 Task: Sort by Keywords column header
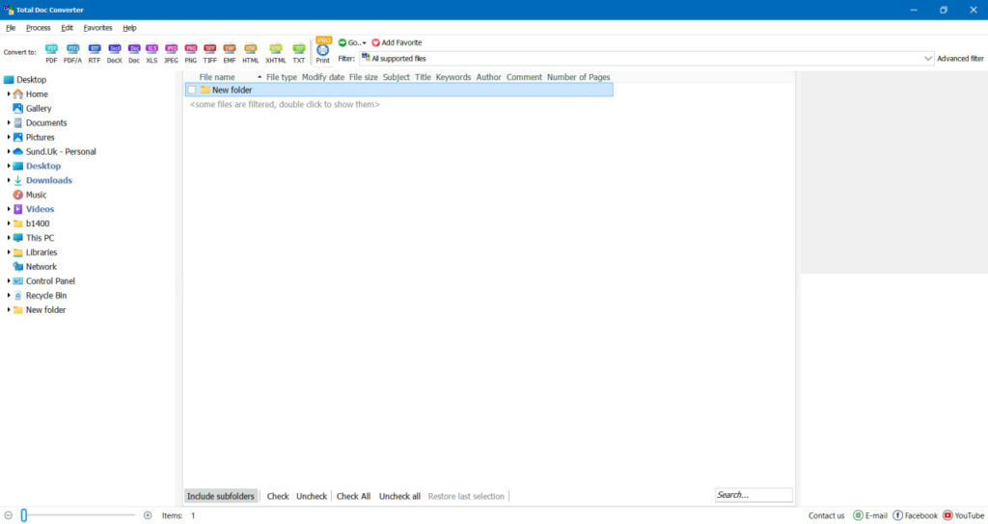(x=453, y=77)
